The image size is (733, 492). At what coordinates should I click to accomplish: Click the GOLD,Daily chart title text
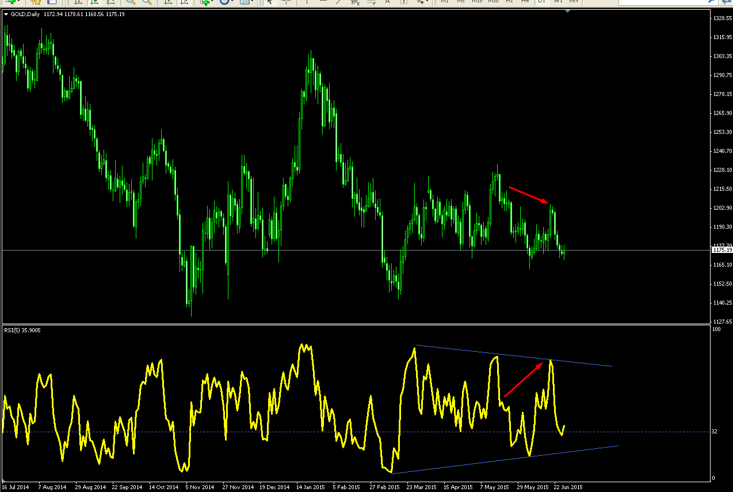(25, 14)
